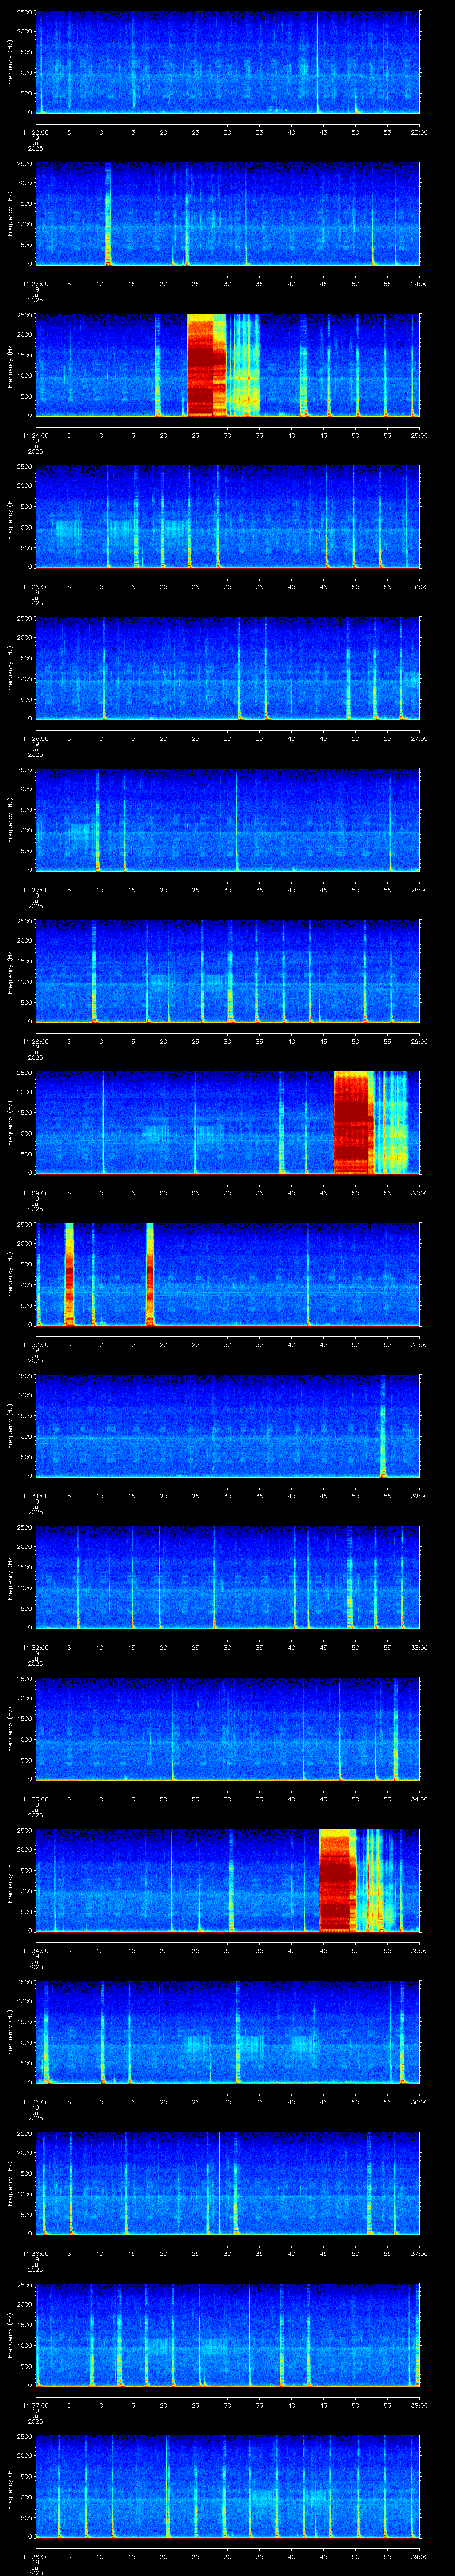Click the "11:33:00" start time label

coord(35,1798)
